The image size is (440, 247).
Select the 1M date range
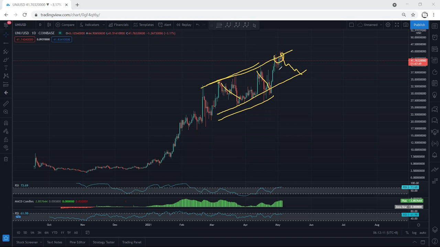[32, 233]
